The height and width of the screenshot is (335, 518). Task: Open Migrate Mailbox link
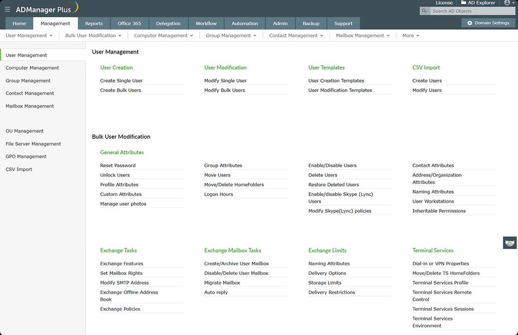(222, 283)
